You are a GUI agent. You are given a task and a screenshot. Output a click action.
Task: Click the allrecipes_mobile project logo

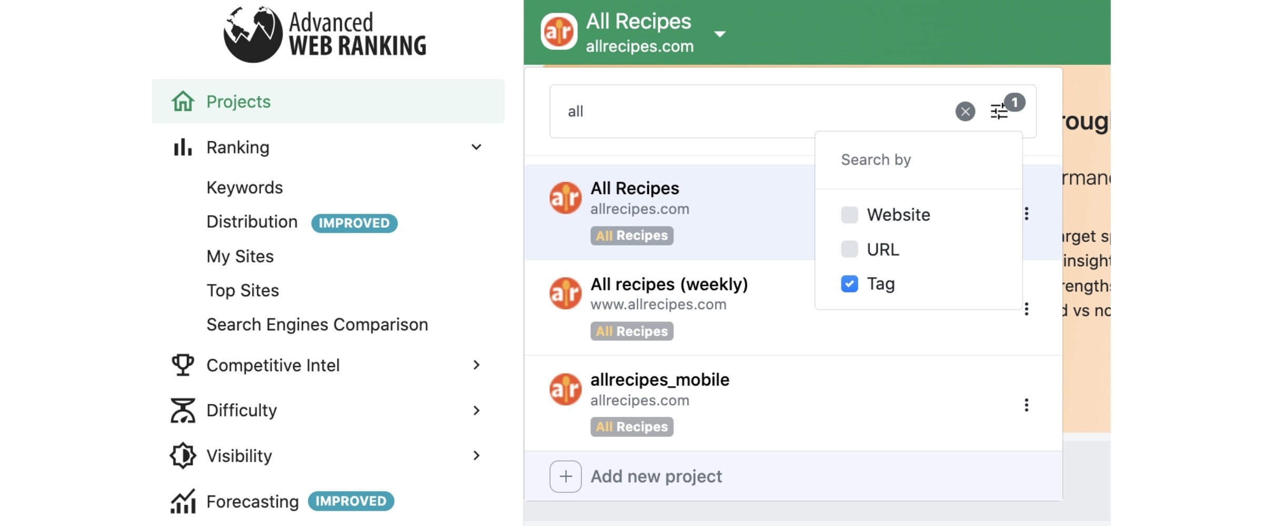pyautogui.click(x=565, y=389)
